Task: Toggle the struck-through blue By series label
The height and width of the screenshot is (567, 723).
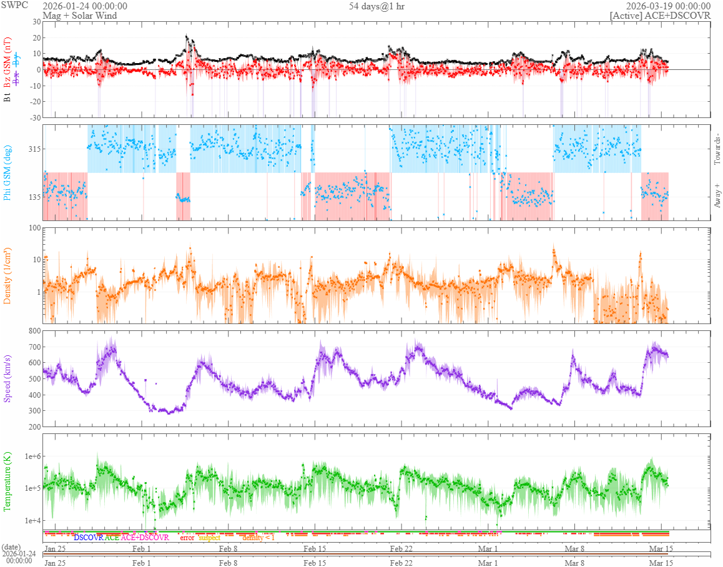Action: point(17,59)
